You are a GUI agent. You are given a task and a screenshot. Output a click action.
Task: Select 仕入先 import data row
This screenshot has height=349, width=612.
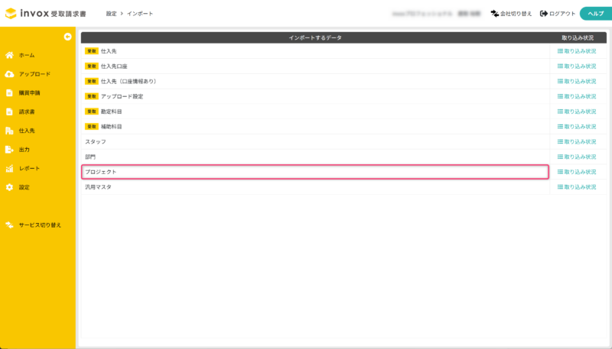[x=315, y=51]
